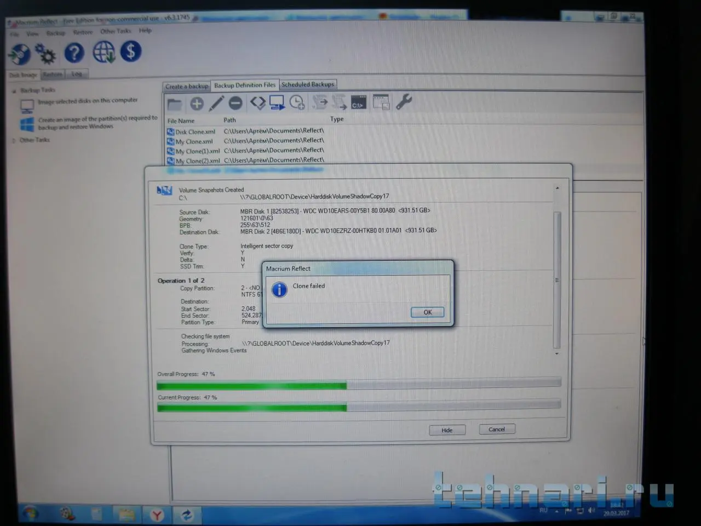The width and height of the screenshot is (701, 526).
Task: Switch to the Restore tab below toolbar
Action: [53, 75]
